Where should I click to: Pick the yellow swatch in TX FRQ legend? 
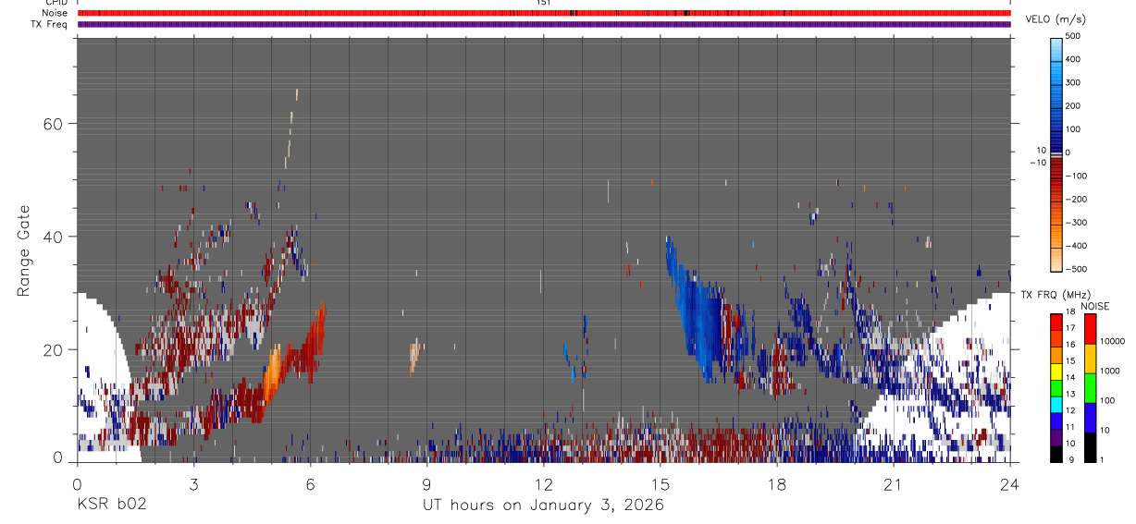(x=1056, y=370)
